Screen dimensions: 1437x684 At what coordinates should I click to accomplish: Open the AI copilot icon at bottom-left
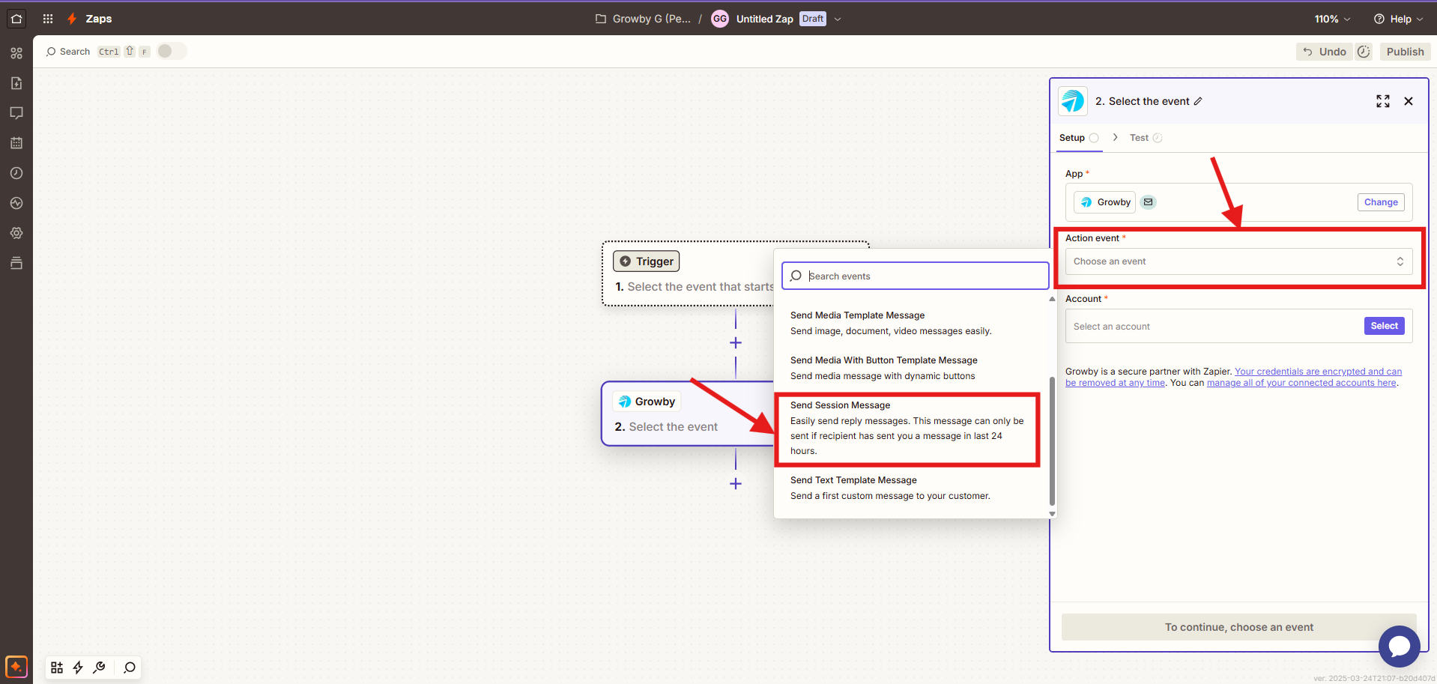(x=16, y=667)
